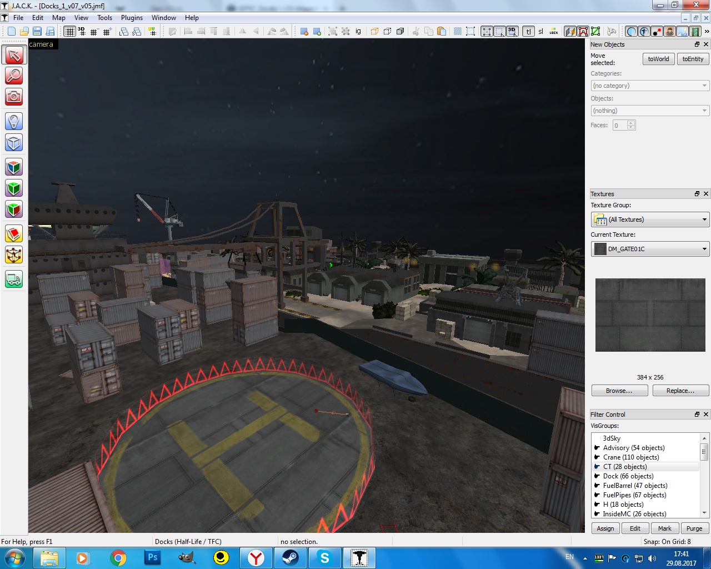The image size is (711, 569).
Task: Toggle texture lock 'tl' button
Action: click(x=528, y=32)
